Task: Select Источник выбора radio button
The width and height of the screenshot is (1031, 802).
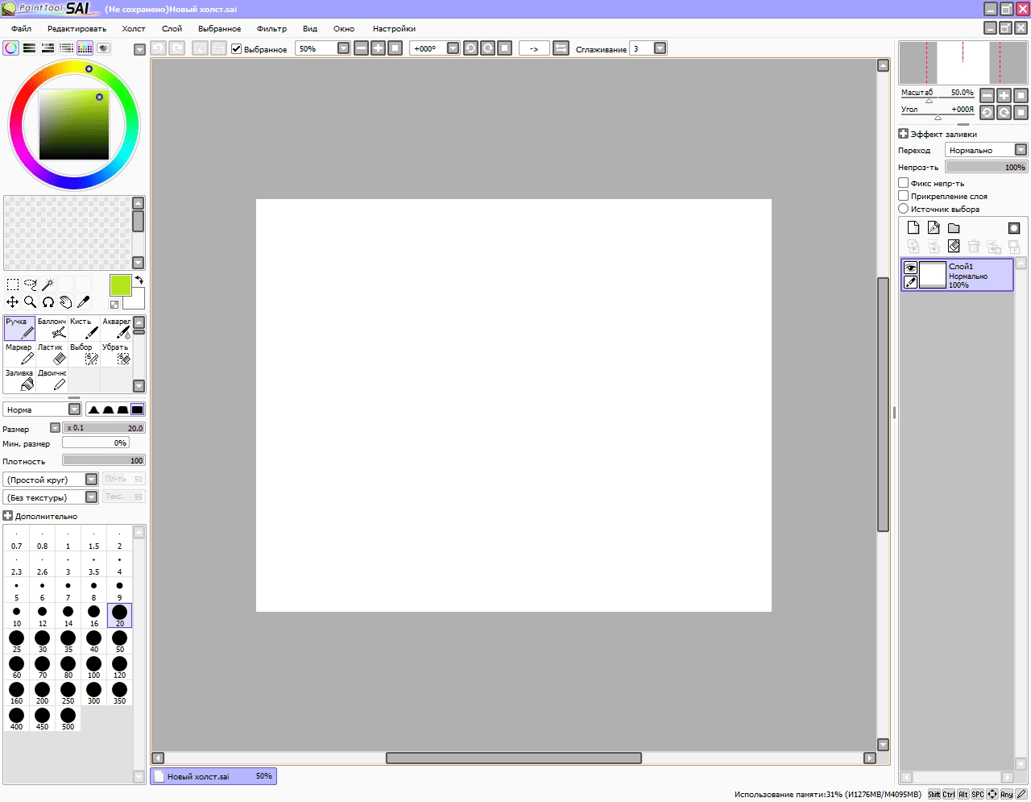Action: 904,209
